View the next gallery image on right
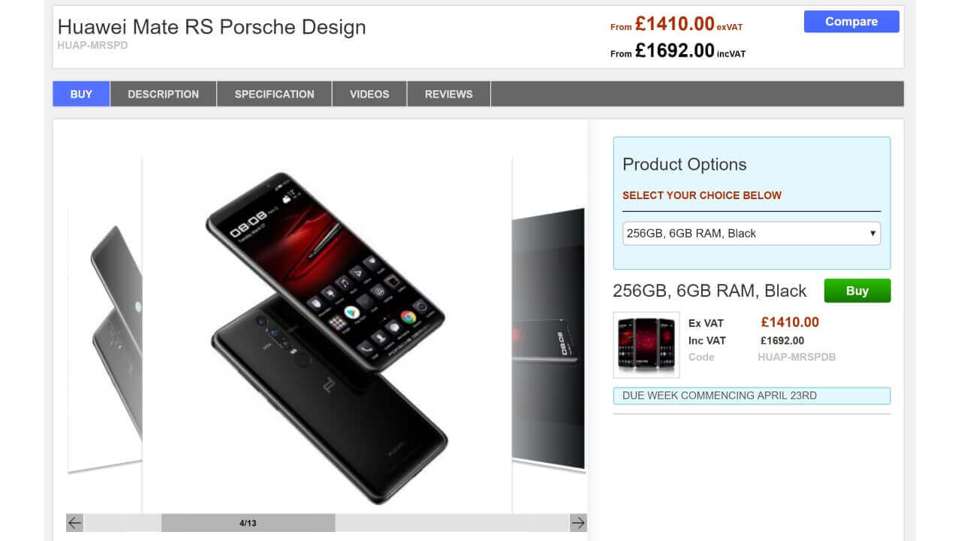This screenshot has height=541, width=961. pyautogui.click(x=548, y=338)
